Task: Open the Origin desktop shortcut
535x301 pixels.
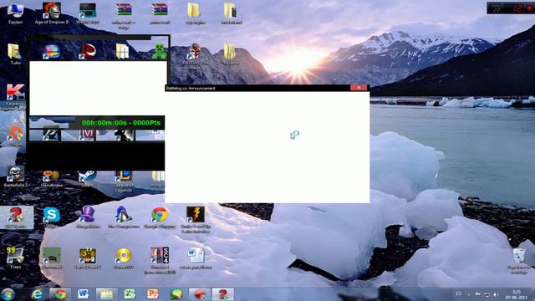Action: coord(16,135)
